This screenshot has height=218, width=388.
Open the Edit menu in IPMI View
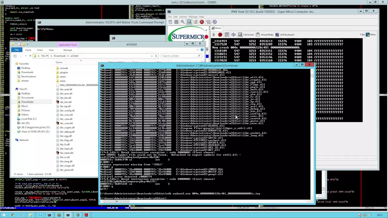coord(175,17)
